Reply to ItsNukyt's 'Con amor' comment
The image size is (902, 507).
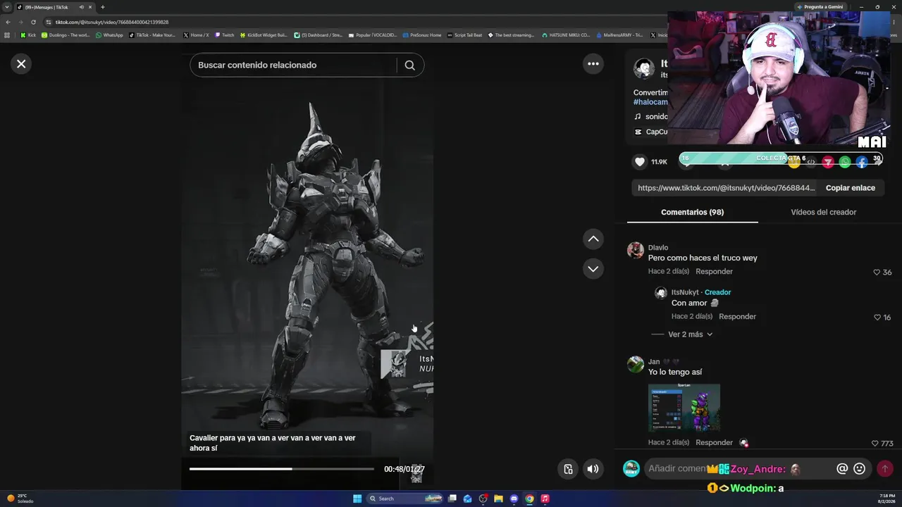737,317
